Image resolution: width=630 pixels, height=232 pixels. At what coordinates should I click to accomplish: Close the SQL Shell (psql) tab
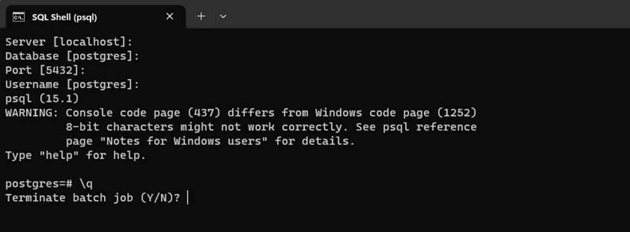(169, 16)
